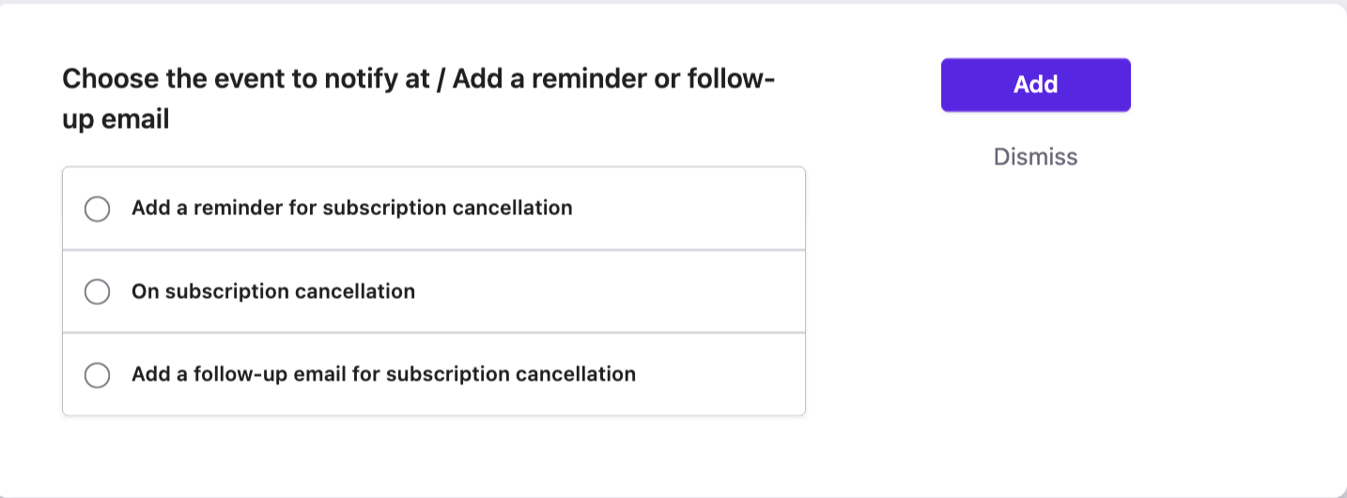Screen dimensions: 1347x498
Task: Select the reminder for subscription cancellation radio button
Action: [x=98, y=209]
